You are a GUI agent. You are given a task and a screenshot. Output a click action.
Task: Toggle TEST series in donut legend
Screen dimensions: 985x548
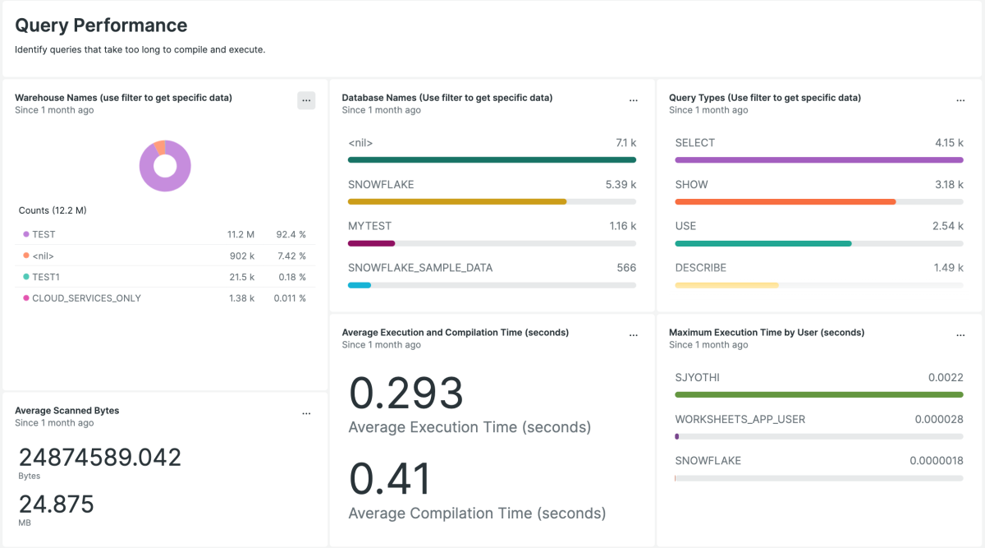(x=44, y=234)
